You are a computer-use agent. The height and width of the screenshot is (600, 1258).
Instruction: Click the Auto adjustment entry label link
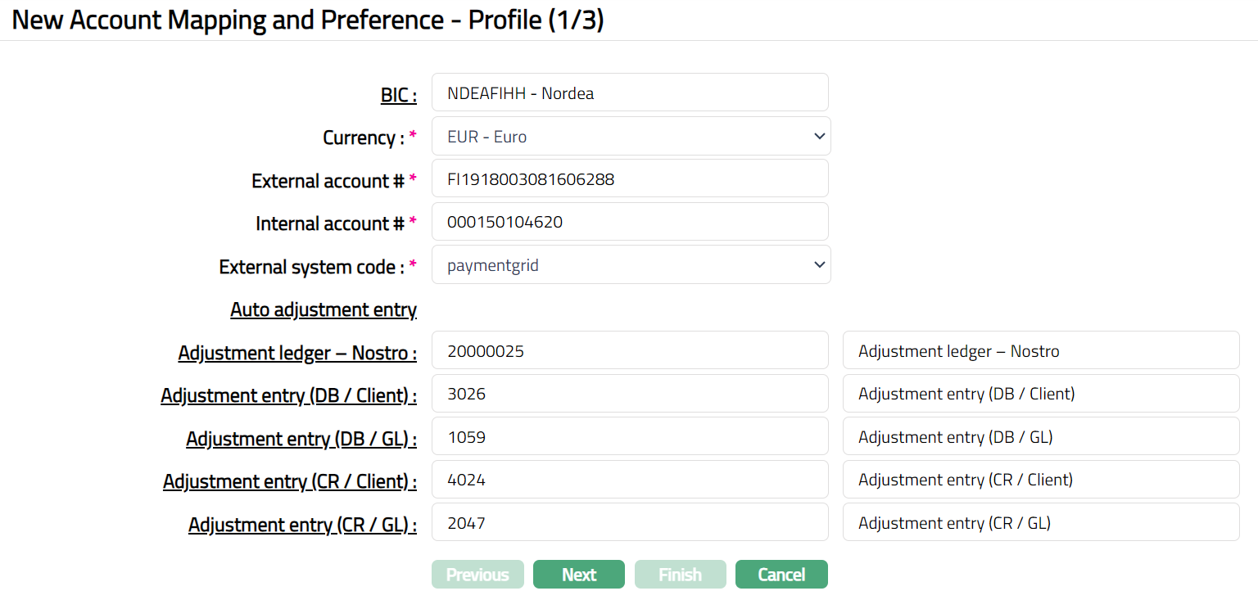tap(324, 310)
